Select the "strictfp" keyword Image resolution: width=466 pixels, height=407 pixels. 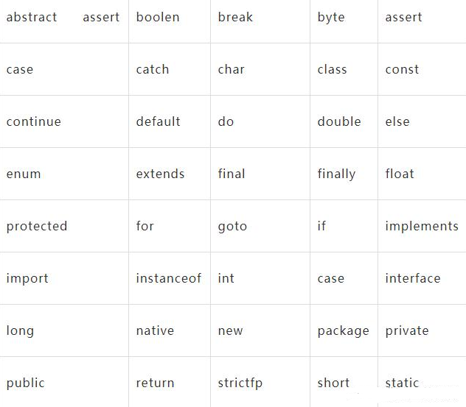point(240,383)
